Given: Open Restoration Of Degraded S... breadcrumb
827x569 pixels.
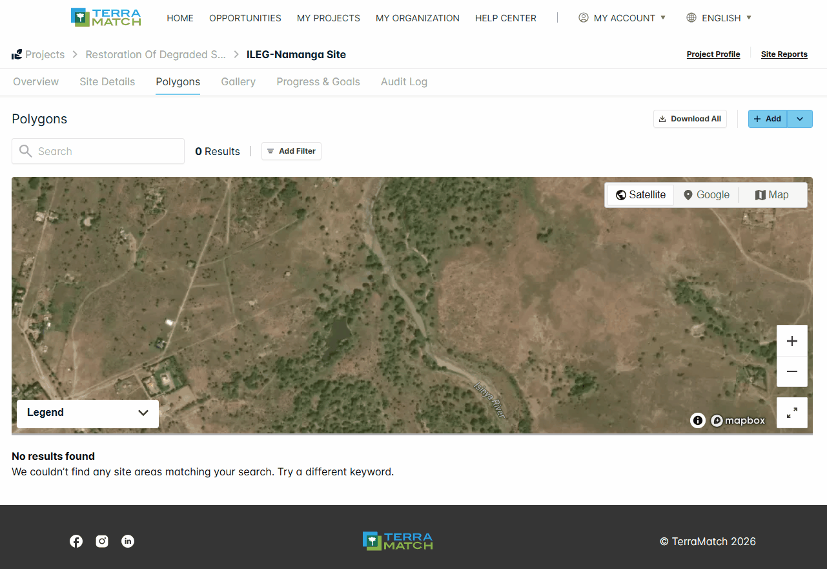Looking at the screenshot, I should (x=156, y=55).
